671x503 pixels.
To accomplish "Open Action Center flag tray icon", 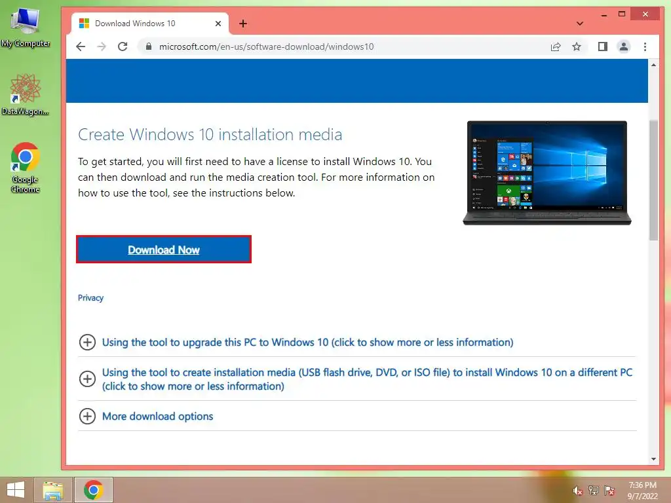I will [x=609, y=491].
